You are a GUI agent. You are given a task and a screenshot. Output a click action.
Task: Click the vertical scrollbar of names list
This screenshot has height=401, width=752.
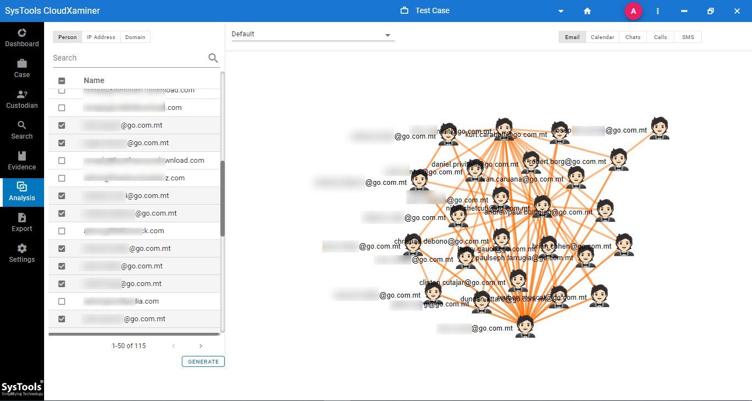223,198
